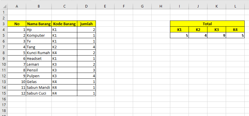The width and height of the screenshot is (249, 116).
Task: Click the 'Nama Barang' header cell
Action: [x=39, y=24]
